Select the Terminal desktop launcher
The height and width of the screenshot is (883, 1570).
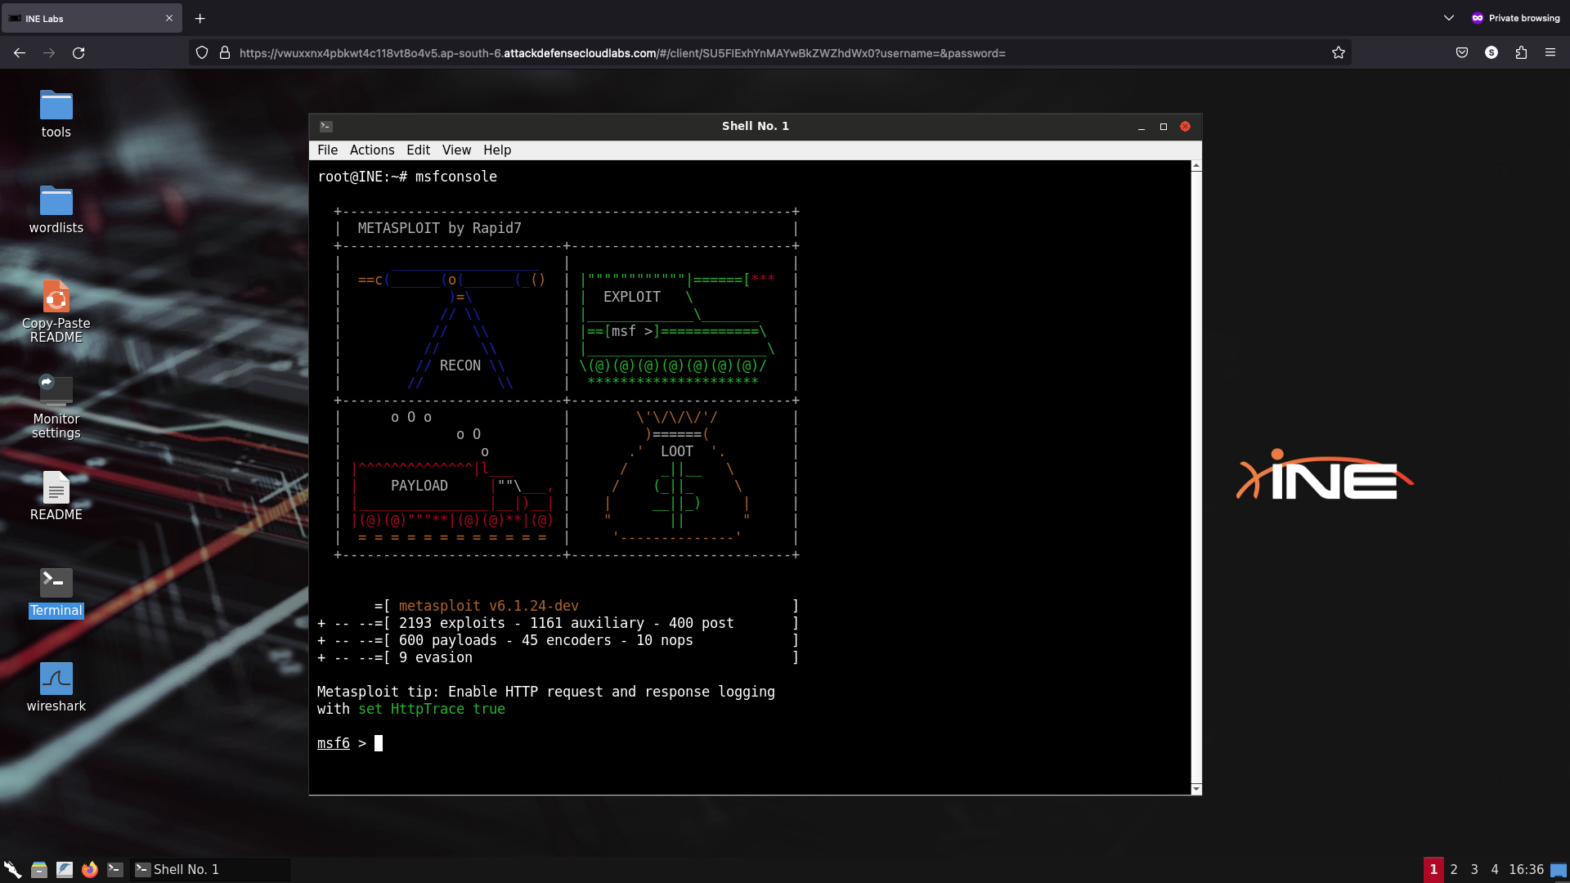point(56,592)
